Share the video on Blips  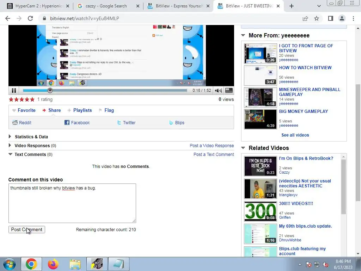[x=177, y=122]
